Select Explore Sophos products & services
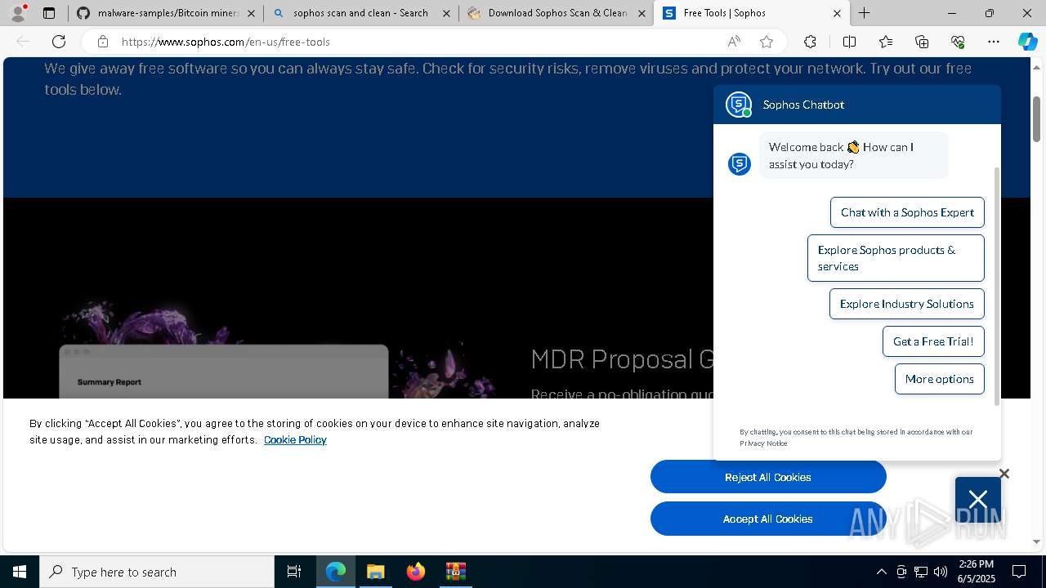 tap(896, 258)
